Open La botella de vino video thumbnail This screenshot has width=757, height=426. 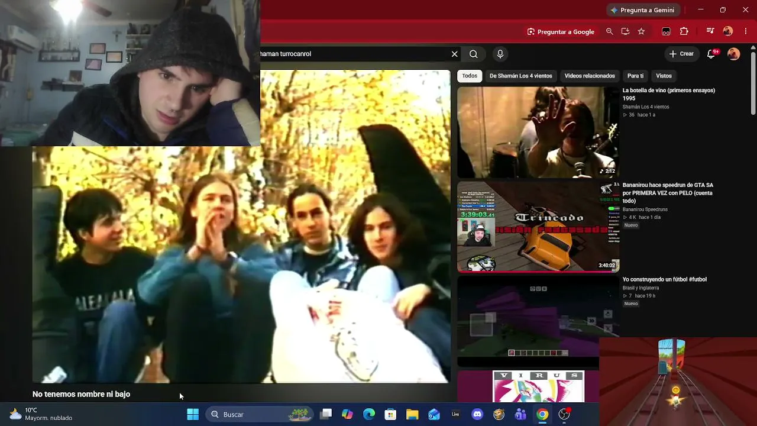[538, 132]
